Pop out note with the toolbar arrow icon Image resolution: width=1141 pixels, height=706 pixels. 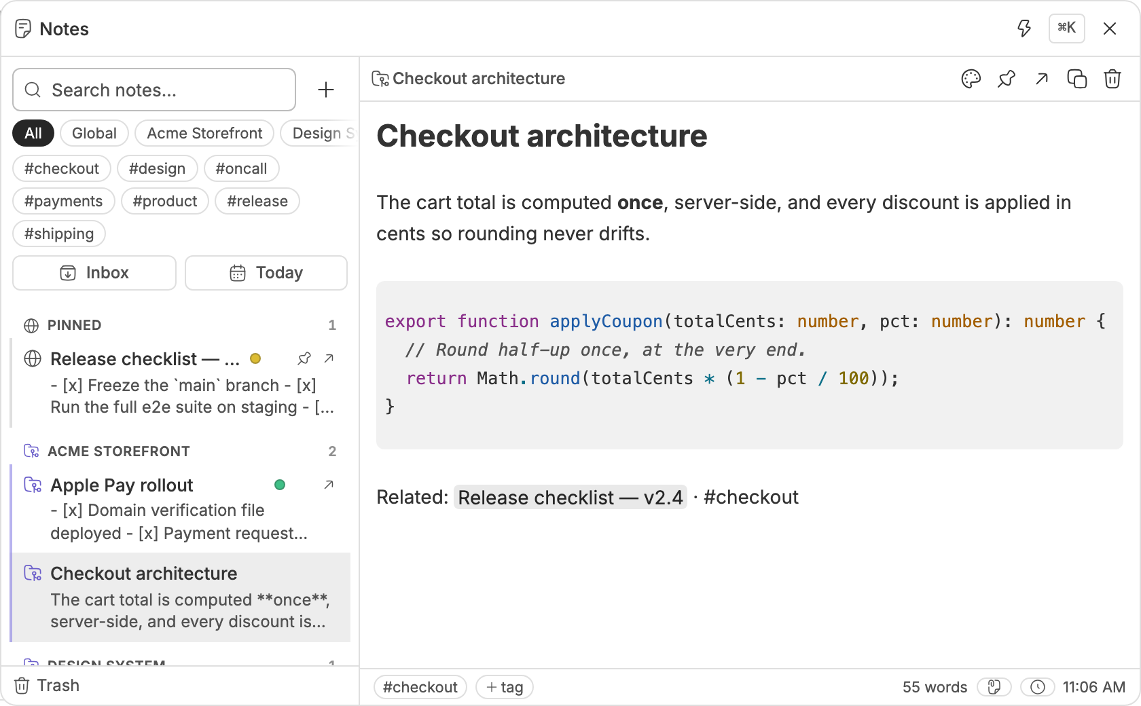tap(1042, 79)
